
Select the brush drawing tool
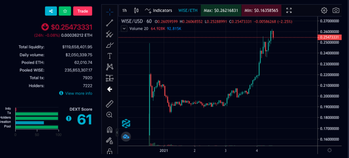pyautogui.click(x=110, y=45)
